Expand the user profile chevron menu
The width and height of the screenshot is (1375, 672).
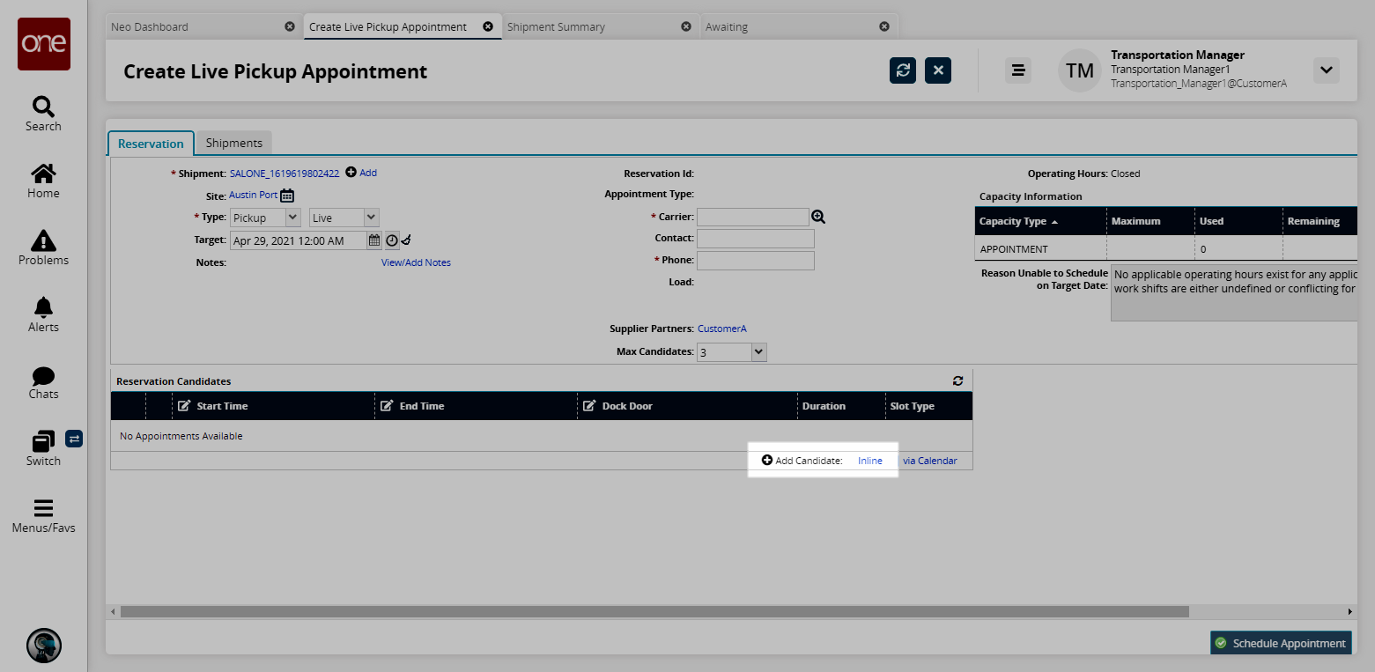pyautogui.click(x=1326, y=70)
